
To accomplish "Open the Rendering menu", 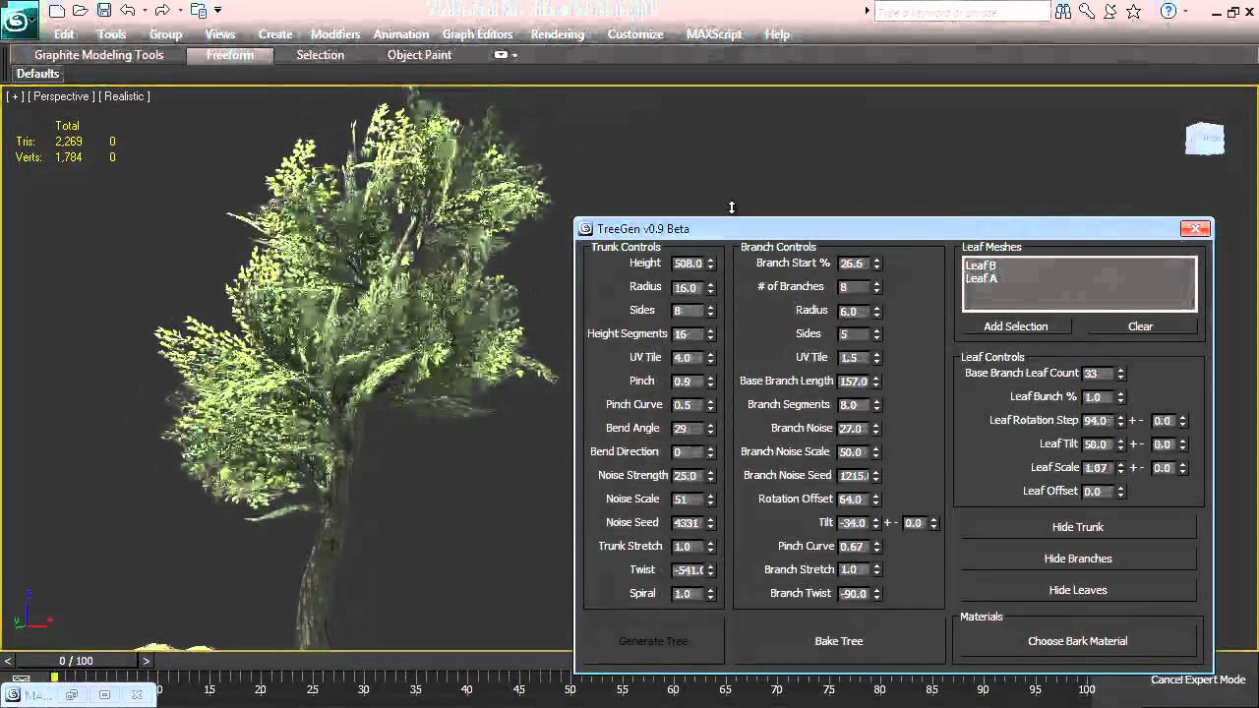I will click(558, 33).
